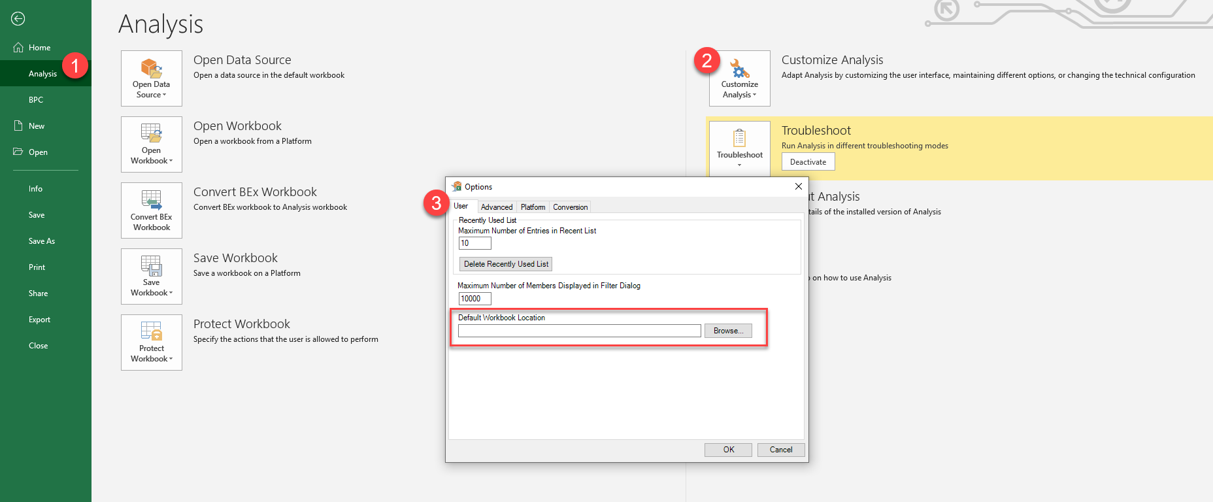Screen dimensions: 1213x502
Task: Click the Maximum Members in Filter Dialog field
Action: click(x=475, y=299)
